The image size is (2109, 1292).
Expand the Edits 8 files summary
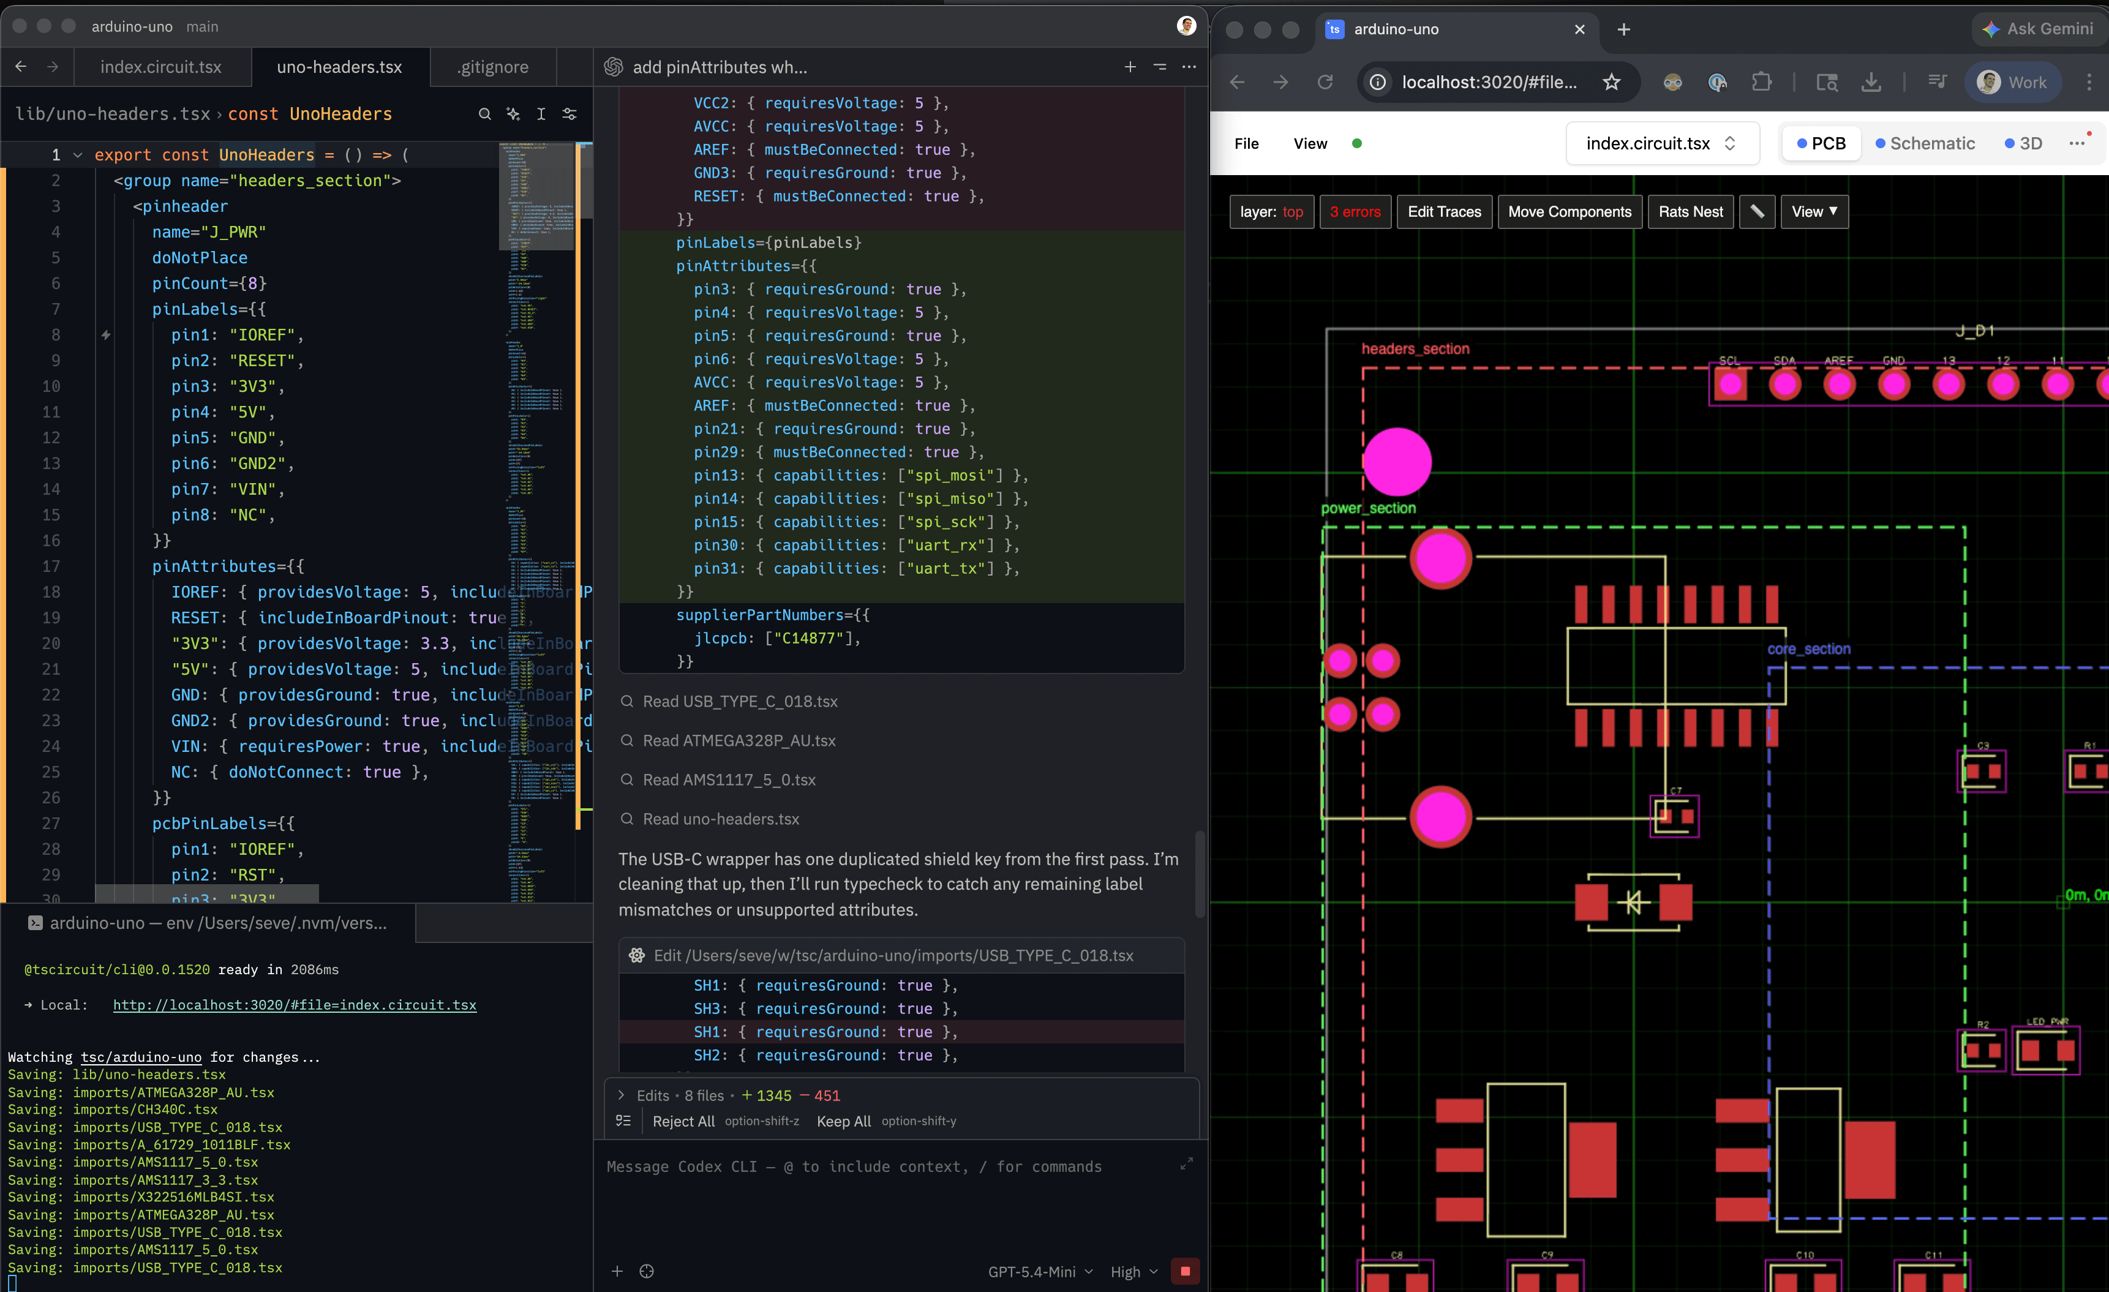(622, 1095)
